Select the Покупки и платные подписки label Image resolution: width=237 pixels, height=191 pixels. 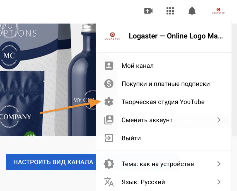(x=166, y=84)
